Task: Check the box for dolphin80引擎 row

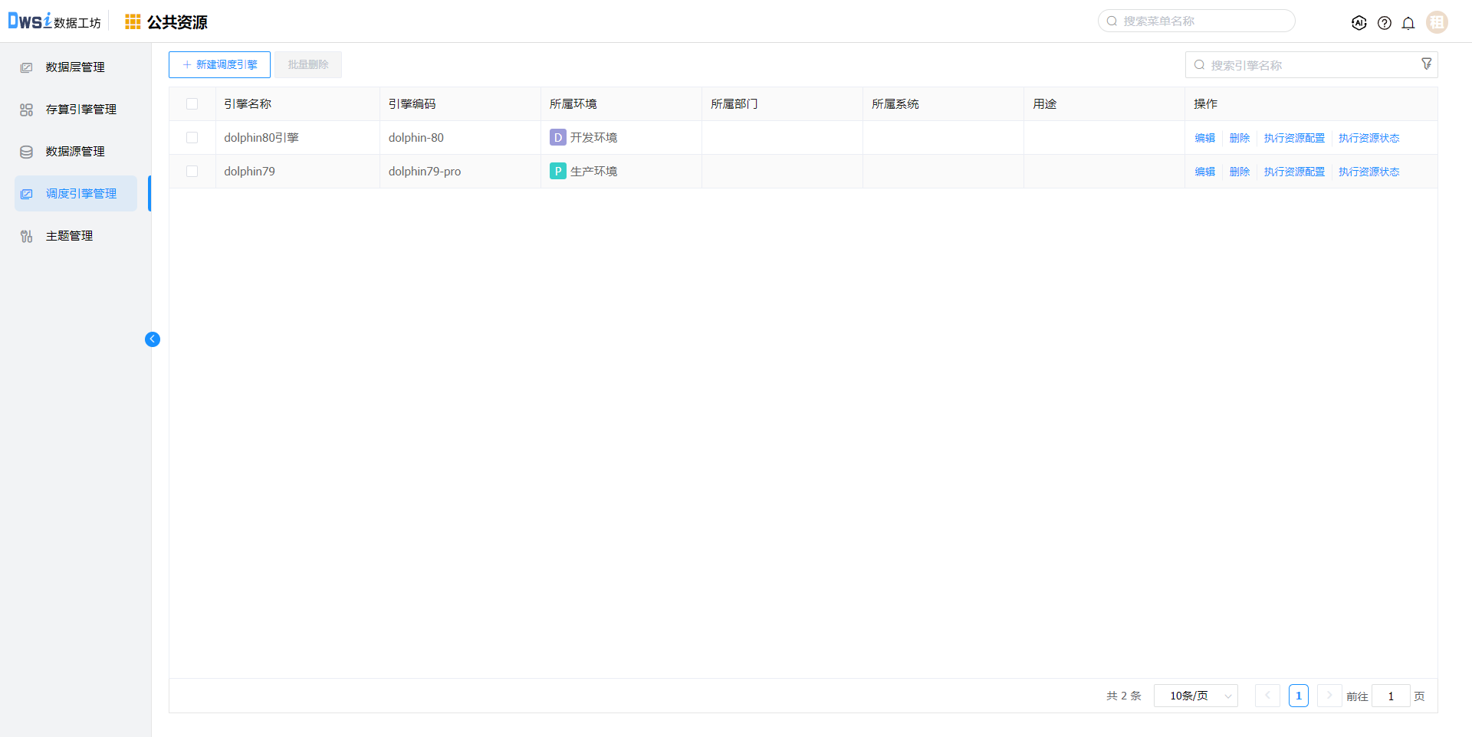Action: (192, 138)
